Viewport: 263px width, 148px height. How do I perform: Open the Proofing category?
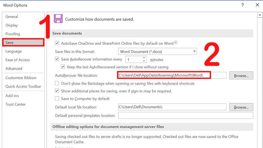coord(13,34)
